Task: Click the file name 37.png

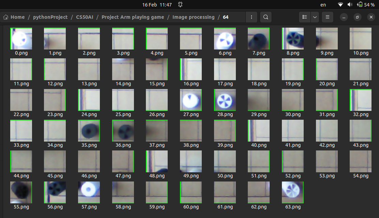Action: [157, 145]
